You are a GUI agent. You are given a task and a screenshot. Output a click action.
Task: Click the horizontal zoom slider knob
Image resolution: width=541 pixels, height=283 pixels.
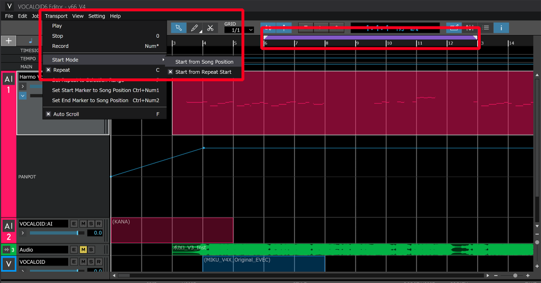(515, 276)
